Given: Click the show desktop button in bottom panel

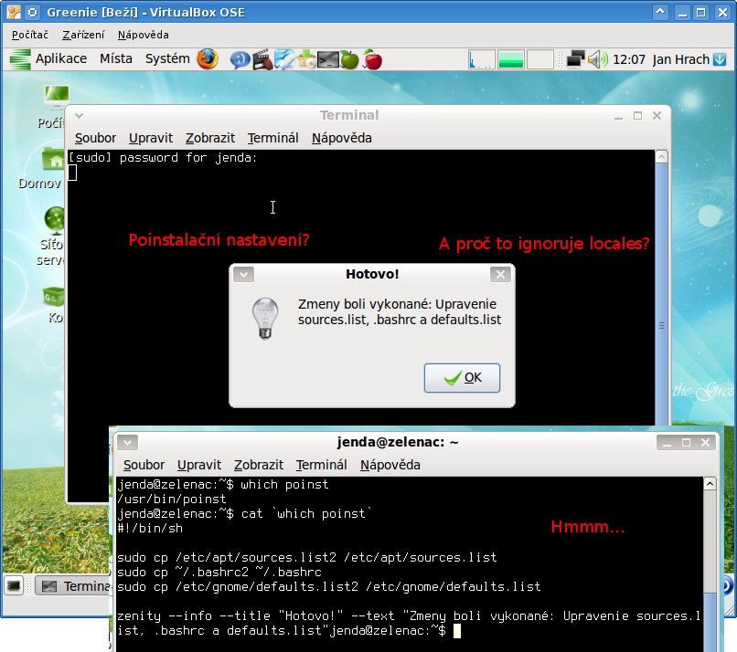Looking at the screenshot, I should 15,585.
